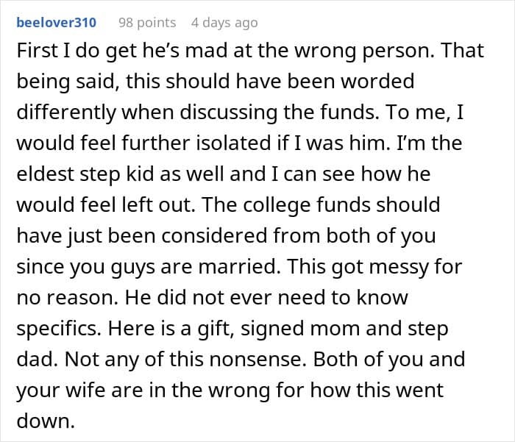Click the word "First" starting the comment

36,49
